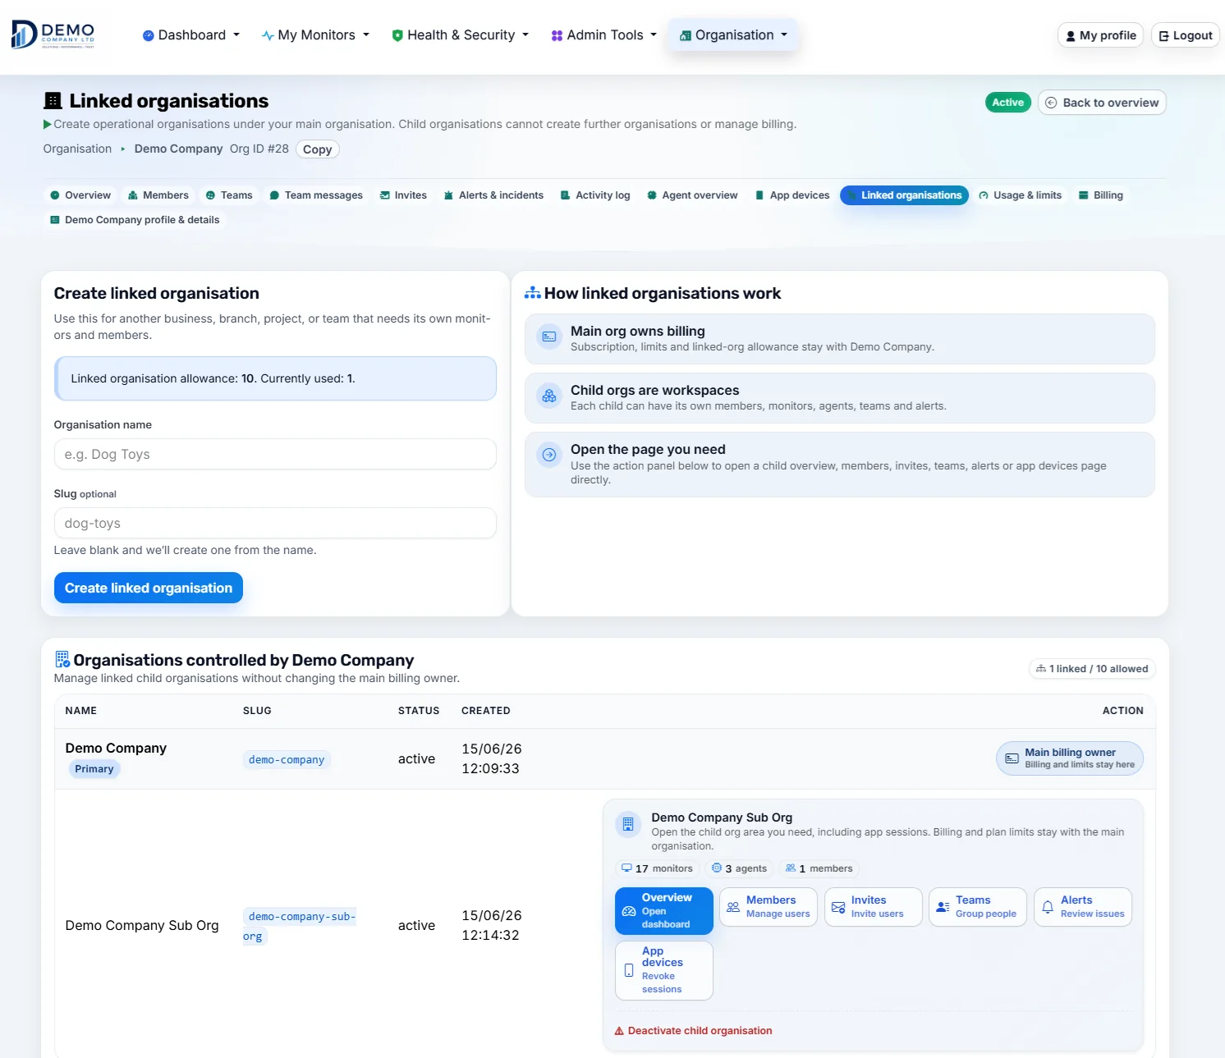Click the people icon in 1 members badge

pyautogui.click(x=791, y=868)
